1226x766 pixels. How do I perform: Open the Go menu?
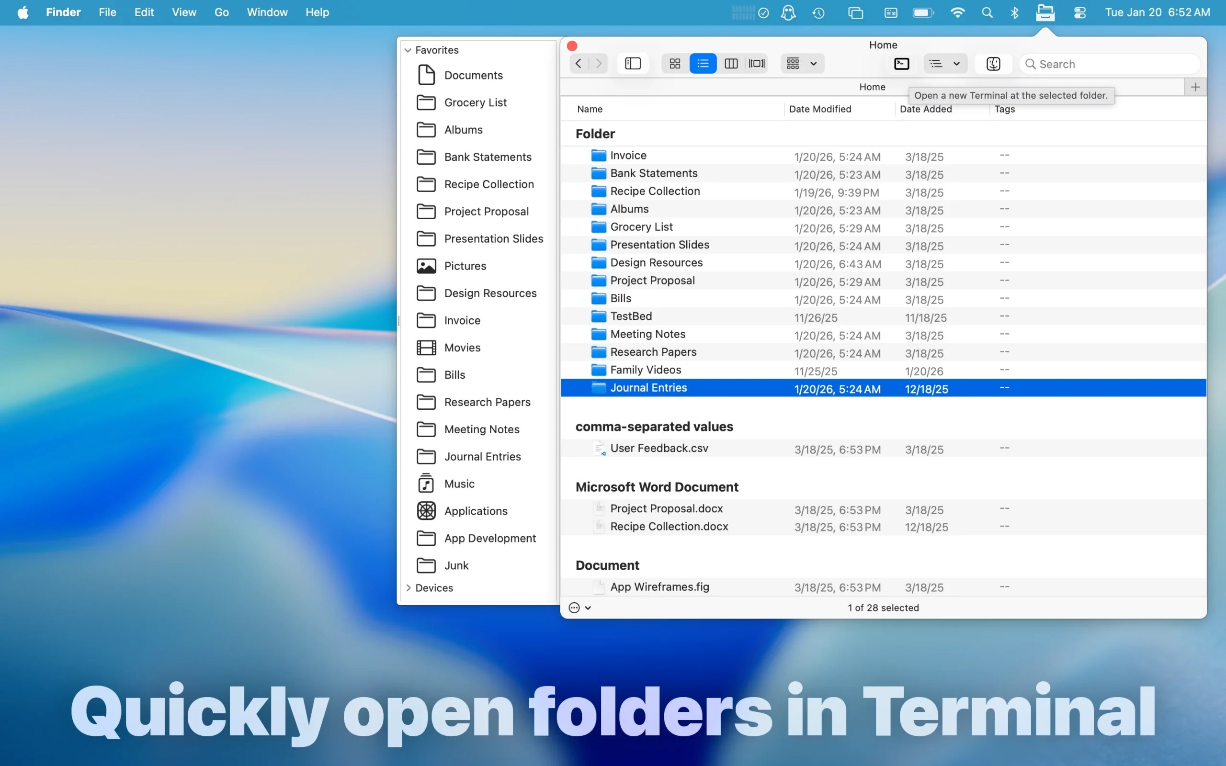click(221, 12)
